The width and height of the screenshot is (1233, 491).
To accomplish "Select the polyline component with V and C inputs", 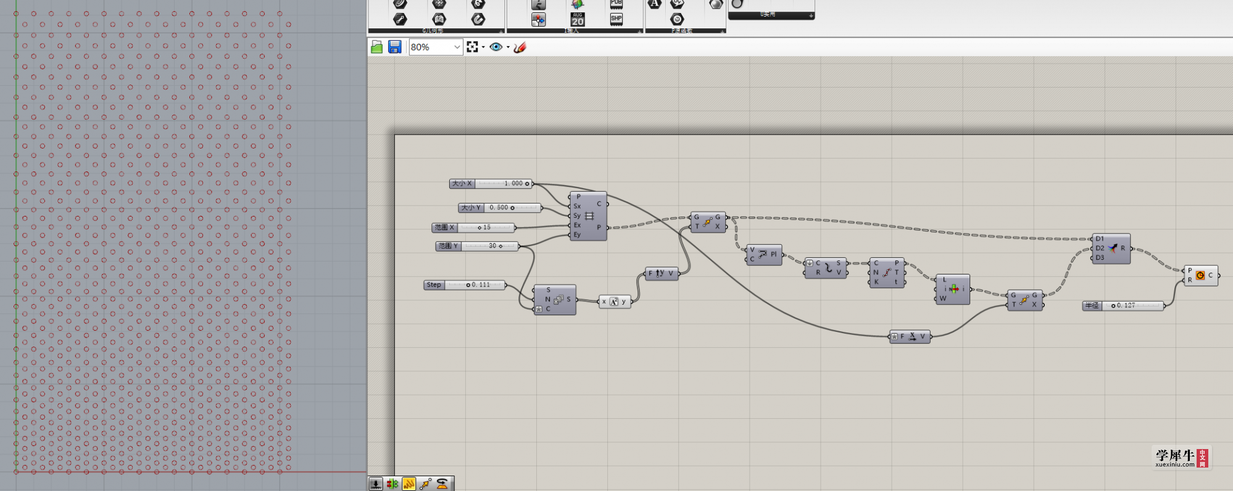I will tap(764, 255).
